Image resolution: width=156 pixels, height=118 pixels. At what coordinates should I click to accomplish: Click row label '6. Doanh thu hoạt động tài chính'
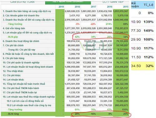pyautogui.click(x=21, y=41)
